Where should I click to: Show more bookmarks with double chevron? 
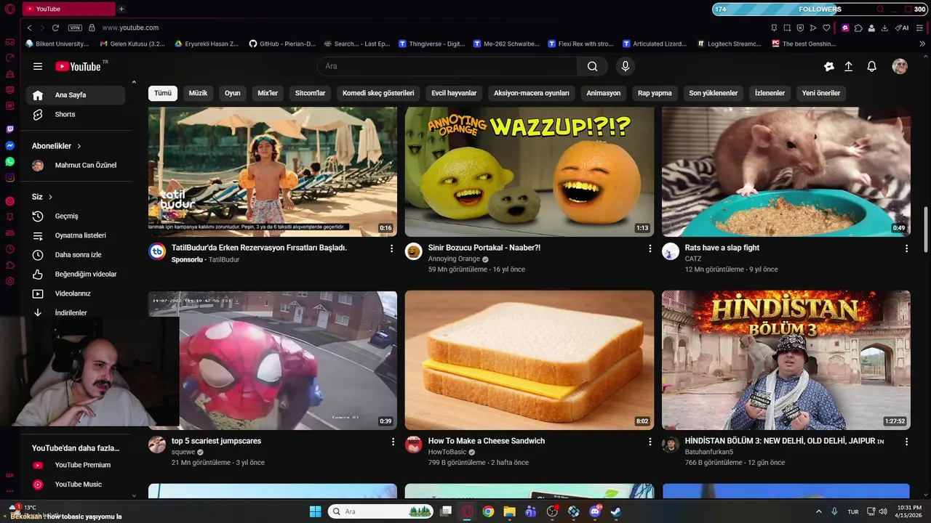[x=922, y=44]
